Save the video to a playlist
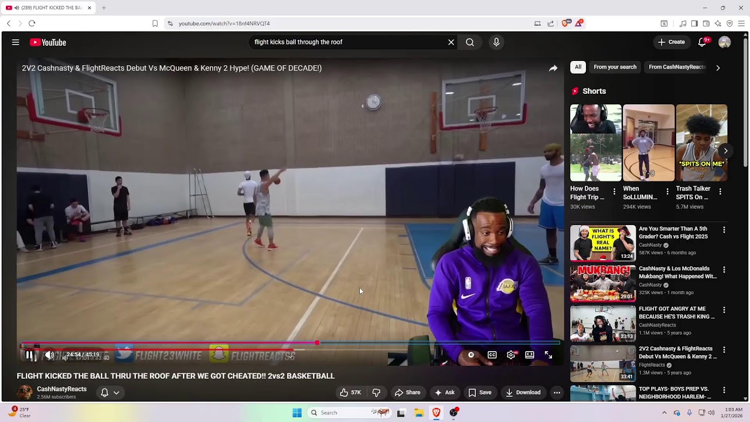 click(x=479, y=393)
